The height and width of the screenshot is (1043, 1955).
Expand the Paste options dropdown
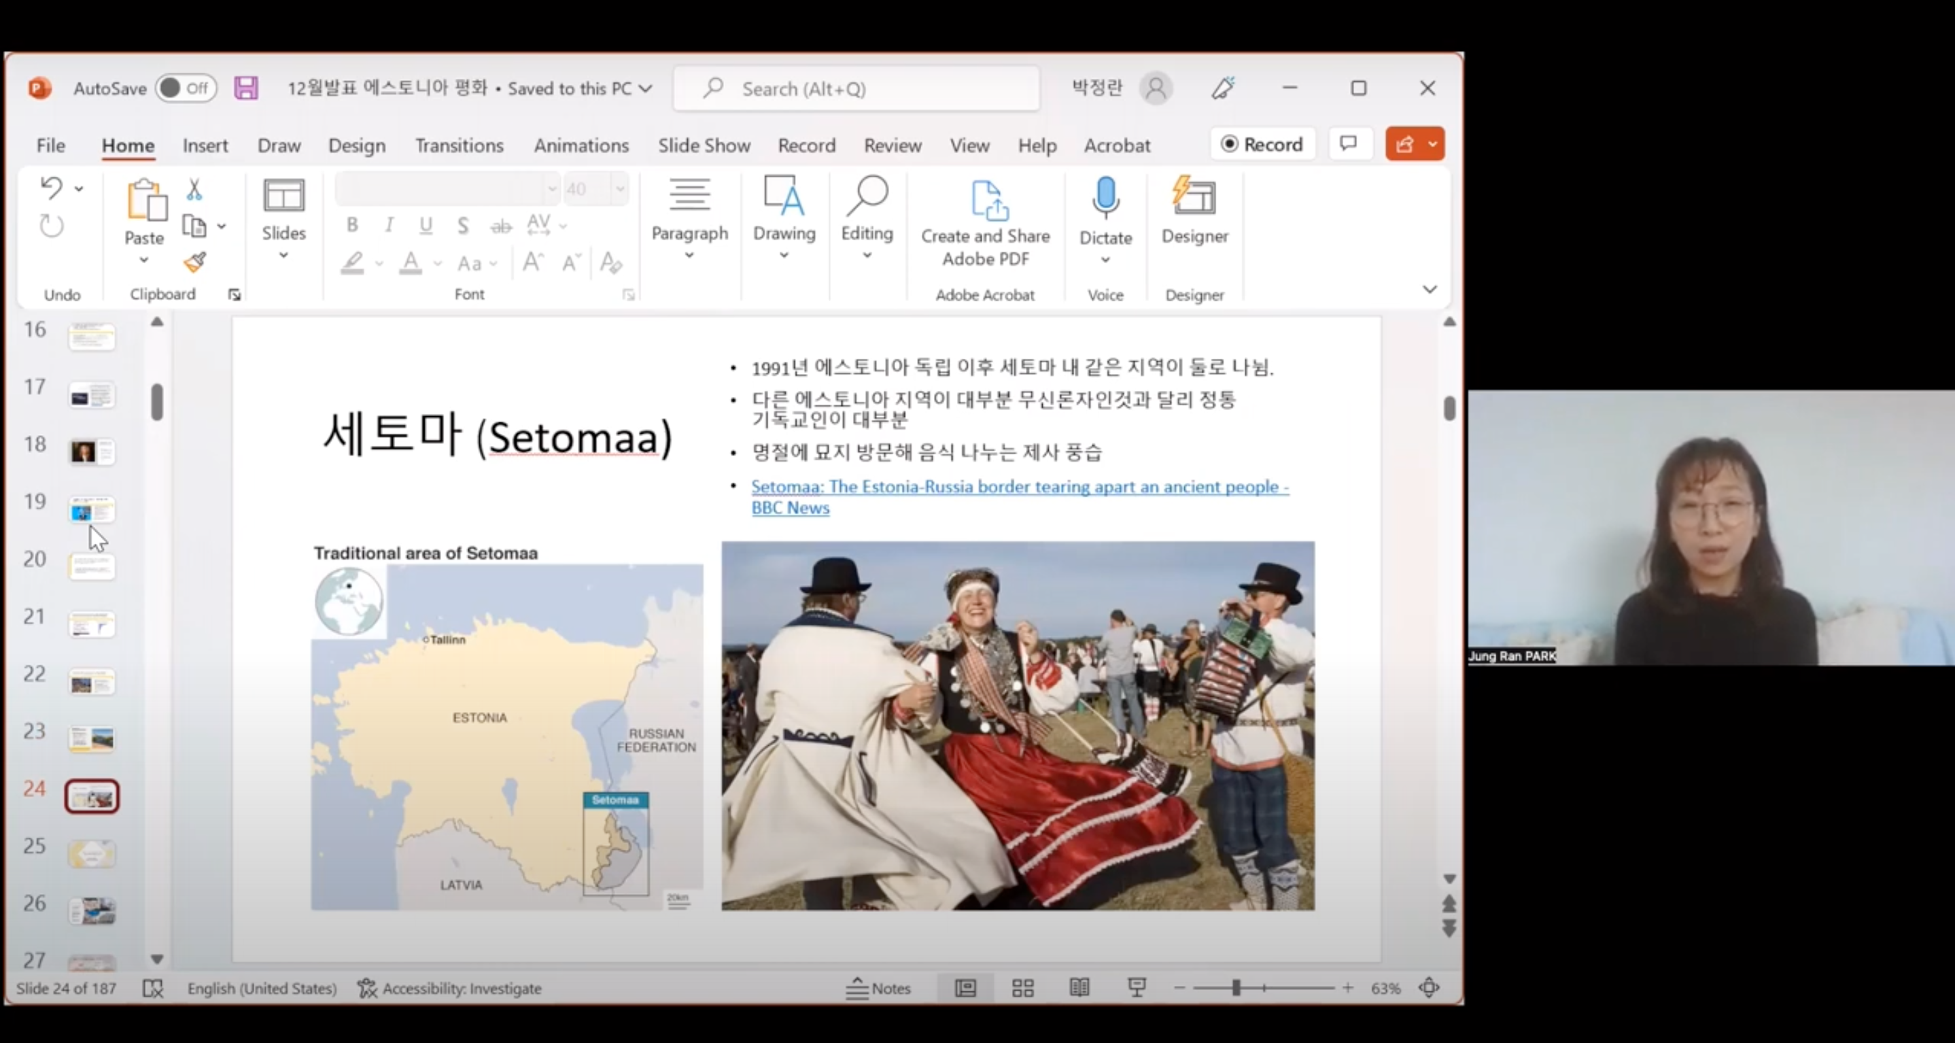(143, 260)
